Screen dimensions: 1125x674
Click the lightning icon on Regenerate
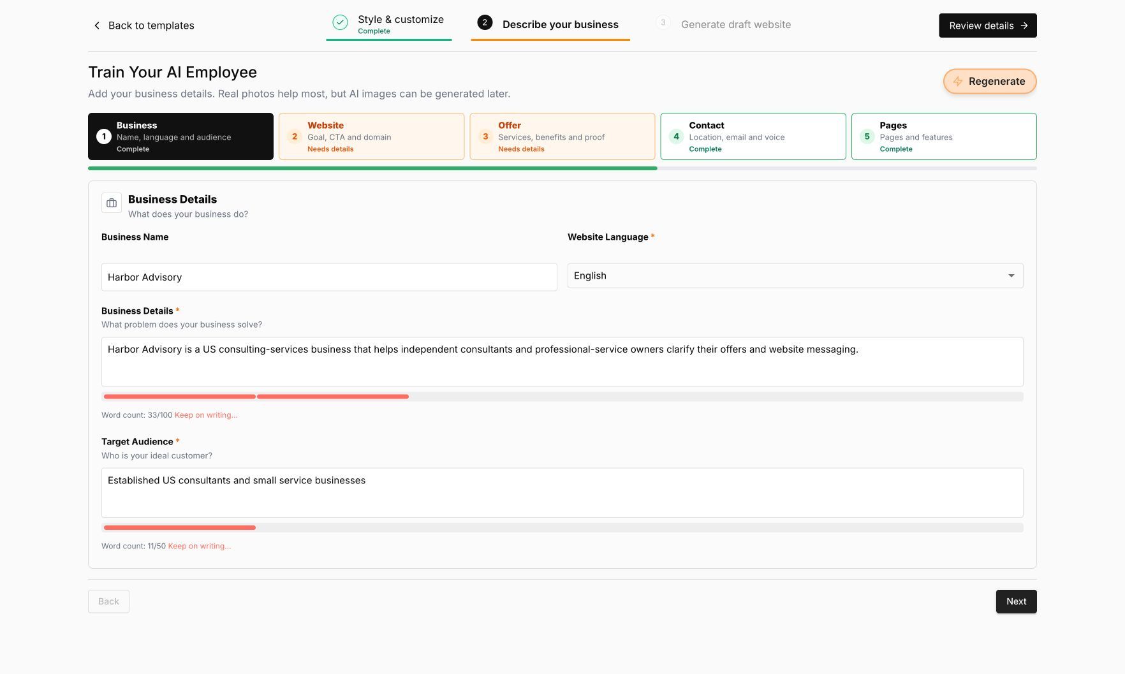point(957,81)
